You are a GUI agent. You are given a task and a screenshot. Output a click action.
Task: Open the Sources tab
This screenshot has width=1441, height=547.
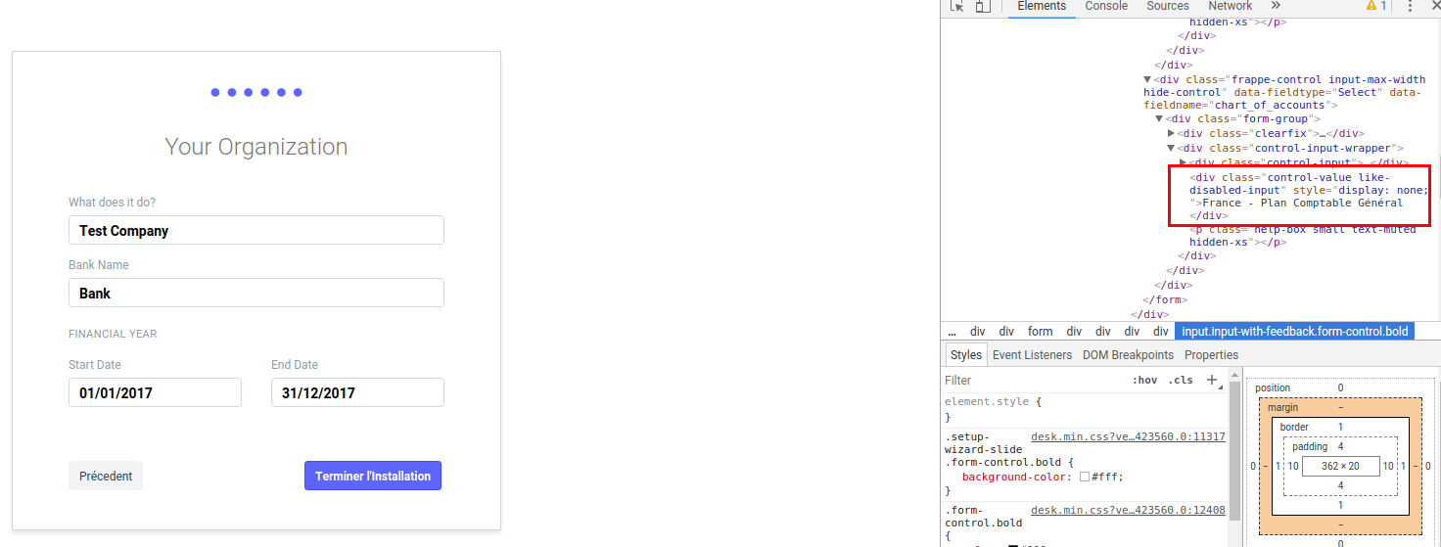1167,6
